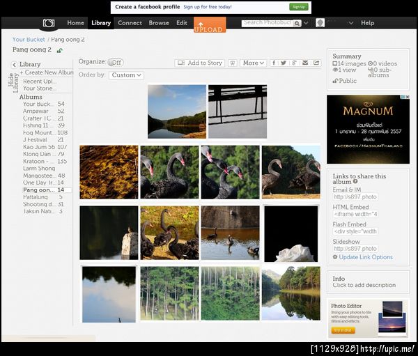Follow the Your Bucket breadcrumb link
This screenshot has width=418, height=356.
coord(29,40)
